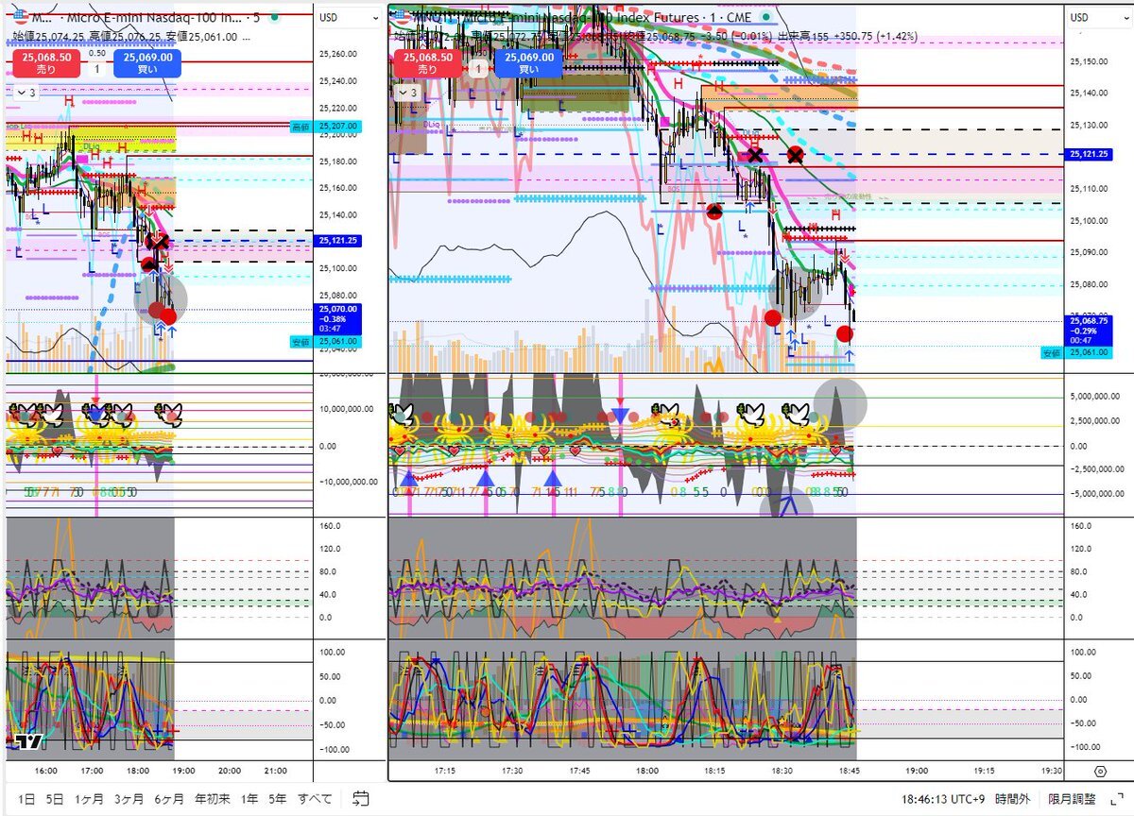Click green market status dot in left chart
Viewport: 1134px width, 816px height.
273,18
